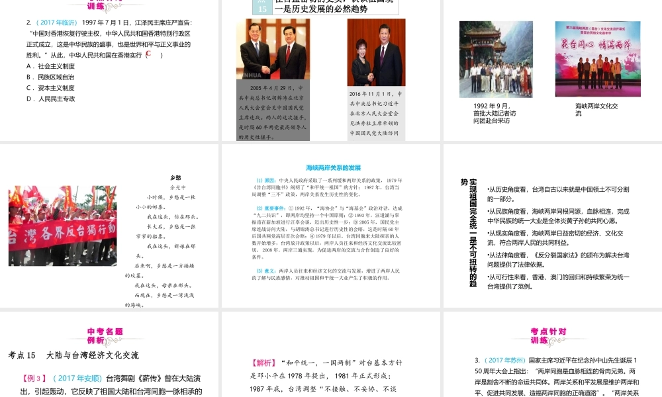Click the (2) 重要事件 paragraph label
This screenshot has width=662, height=397.
click(271, 208)
